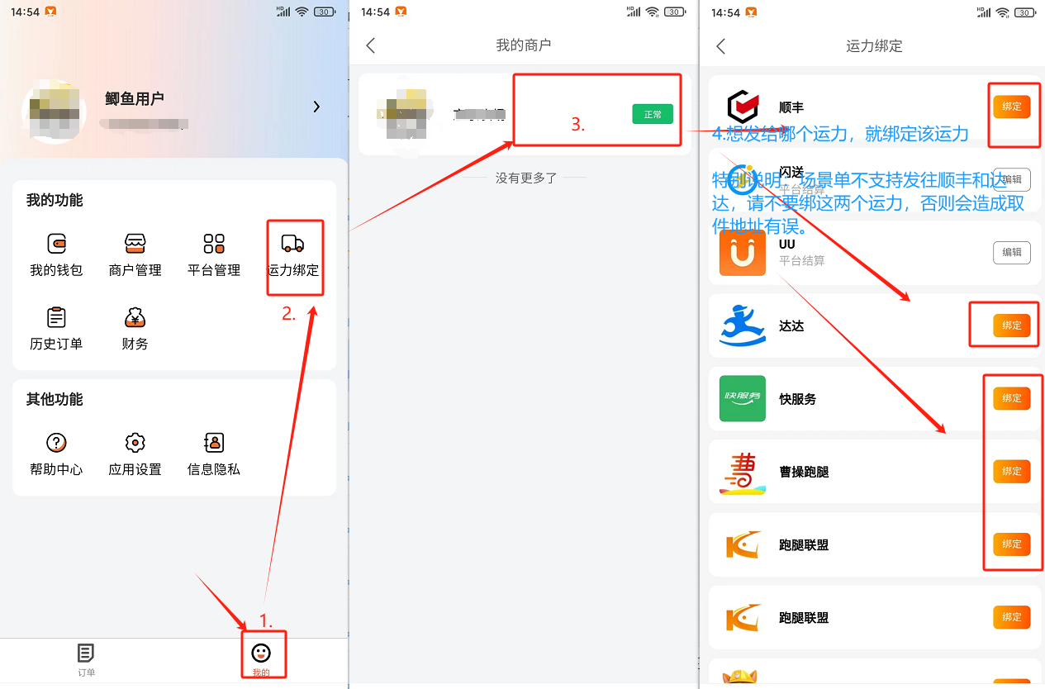This screenshot has width=1045, height=689.
Task: Open 商户管理 merchant management icon
Action: pos(135,244)
